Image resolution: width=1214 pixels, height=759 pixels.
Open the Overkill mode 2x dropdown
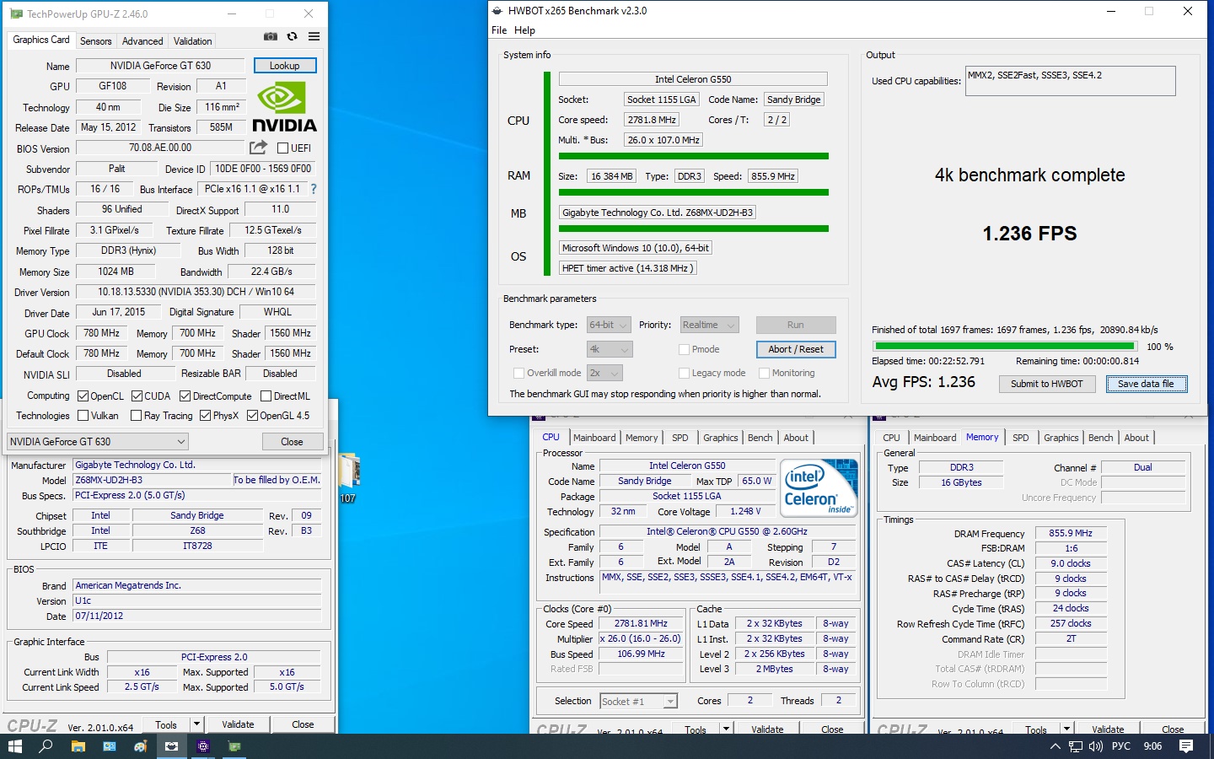point(604,373)
